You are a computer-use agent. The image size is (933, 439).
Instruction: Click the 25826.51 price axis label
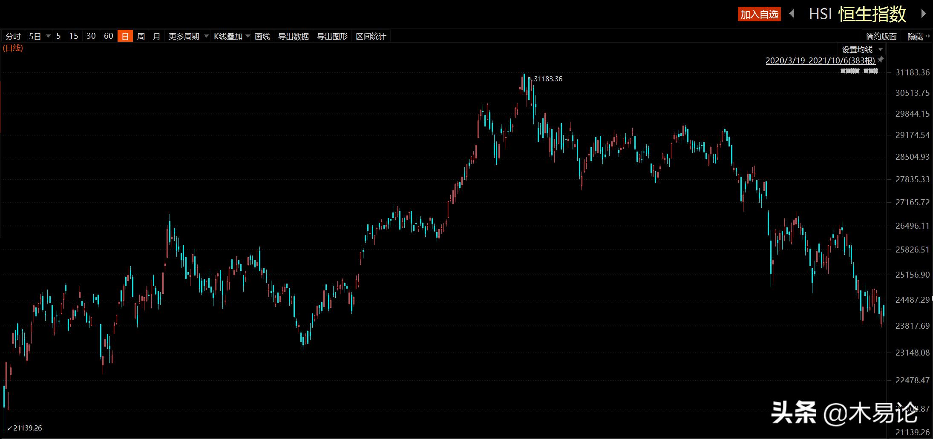pyautogui.click(x=913, y=250)
